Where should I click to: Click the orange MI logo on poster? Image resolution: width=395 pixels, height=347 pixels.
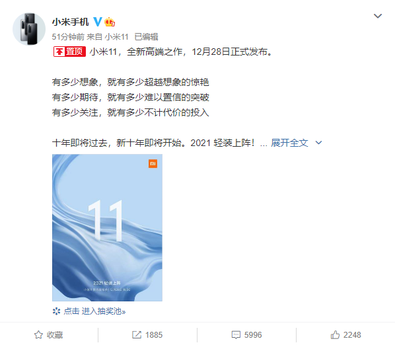point(153,163)
